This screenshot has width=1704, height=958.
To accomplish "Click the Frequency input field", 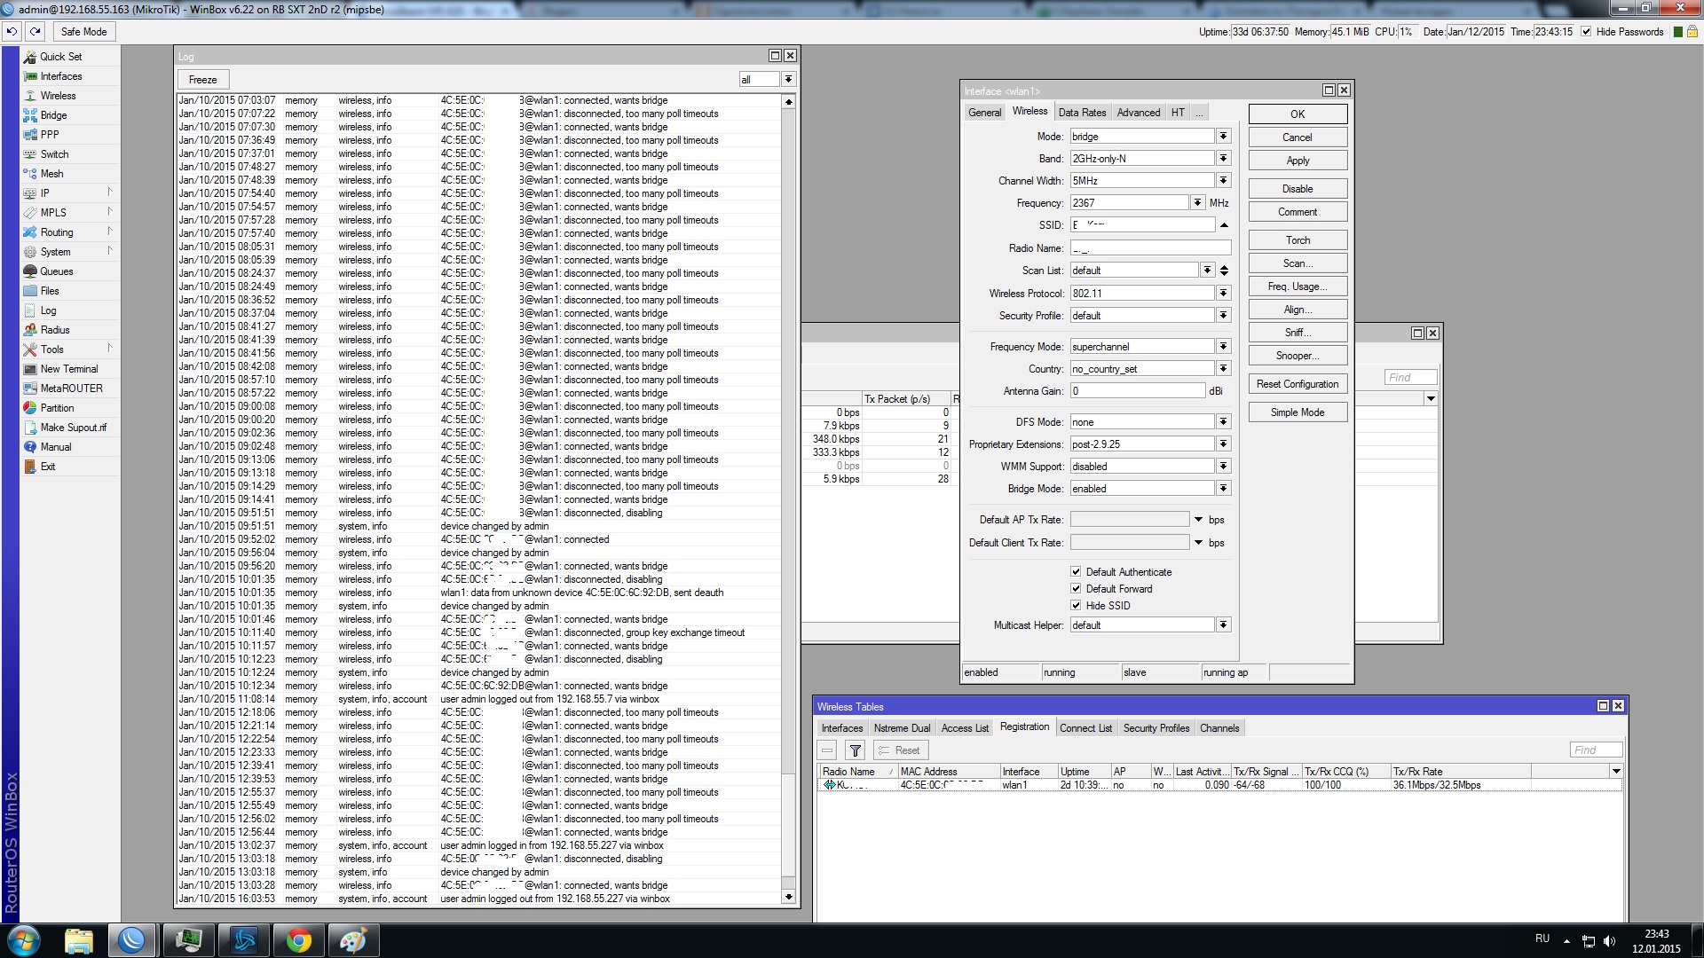I will pyautogui.click(x=1128, y=203).
